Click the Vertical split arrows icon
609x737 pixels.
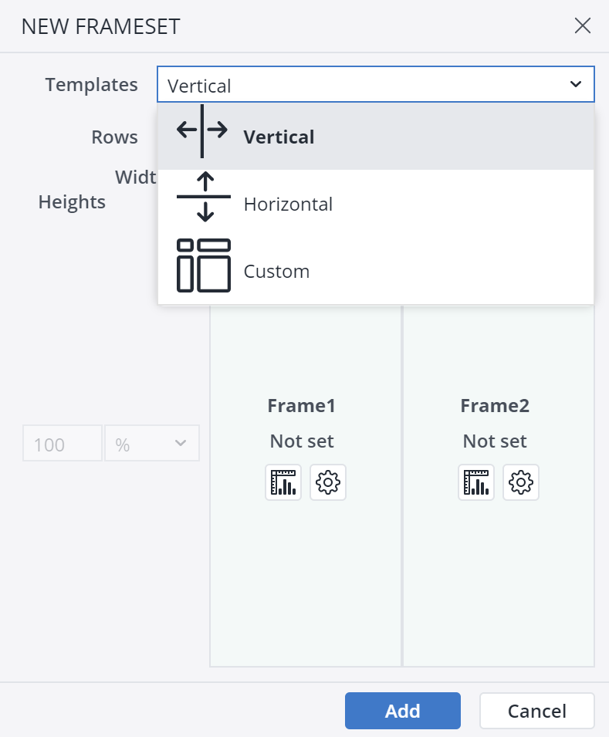coord(201,130)
